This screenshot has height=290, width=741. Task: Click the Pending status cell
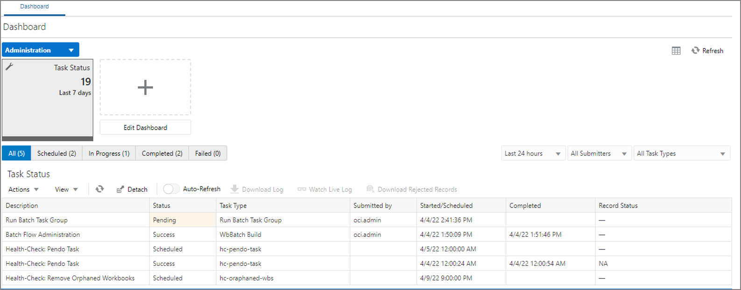(x=183, y=220)
